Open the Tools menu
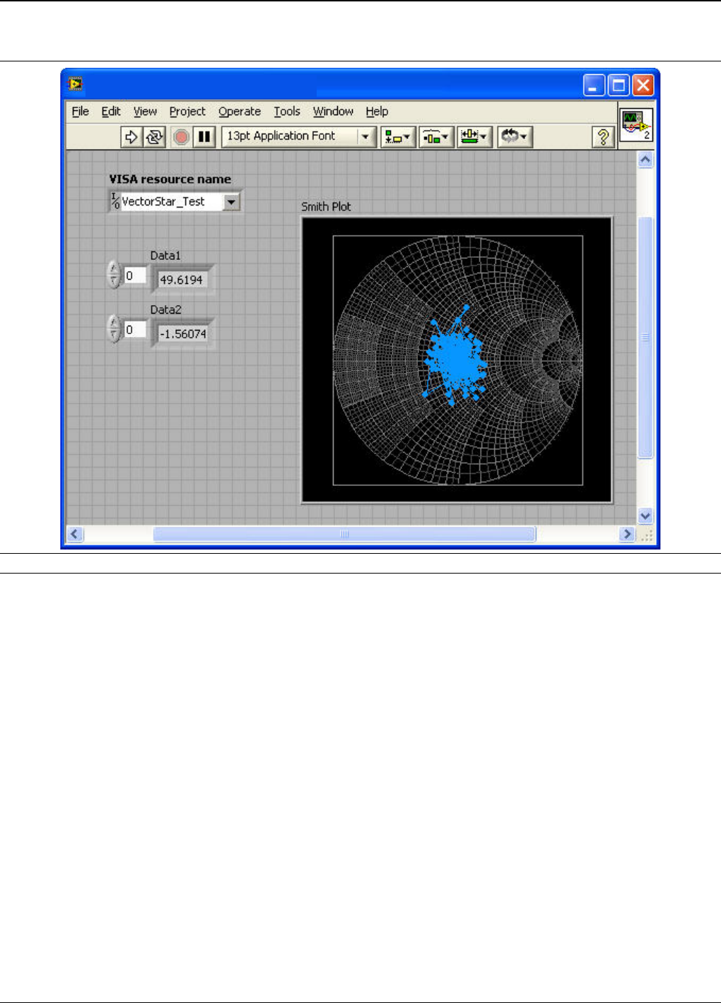The height and width of the screenshot is (1003, 721). click(x=287, y=112)
